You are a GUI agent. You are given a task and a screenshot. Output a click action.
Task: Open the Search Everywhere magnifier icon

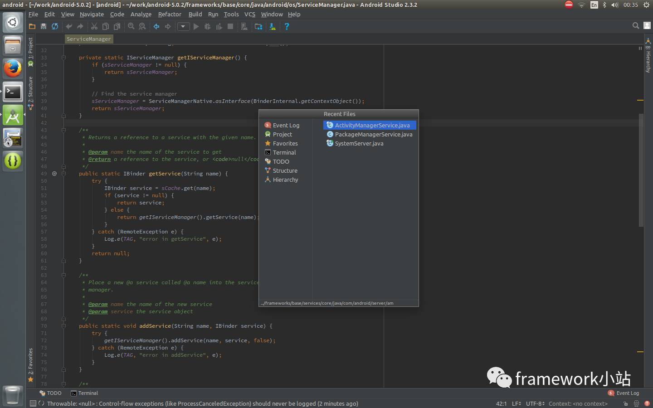click(636, 26)
